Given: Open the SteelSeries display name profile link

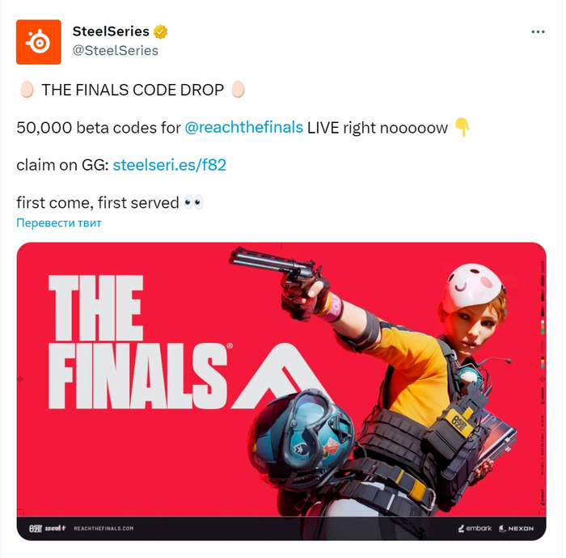Looking at the screenshot, I should point(111,32).
